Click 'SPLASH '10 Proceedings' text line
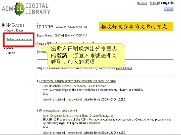181x135 pixels. (x=106, y=119)
